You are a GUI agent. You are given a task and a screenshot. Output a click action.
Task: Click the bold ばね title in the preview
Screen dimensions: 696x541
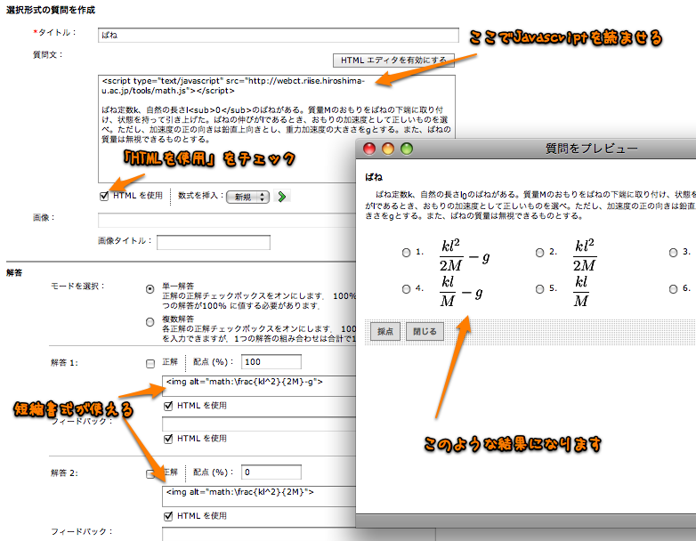(374, 177)
